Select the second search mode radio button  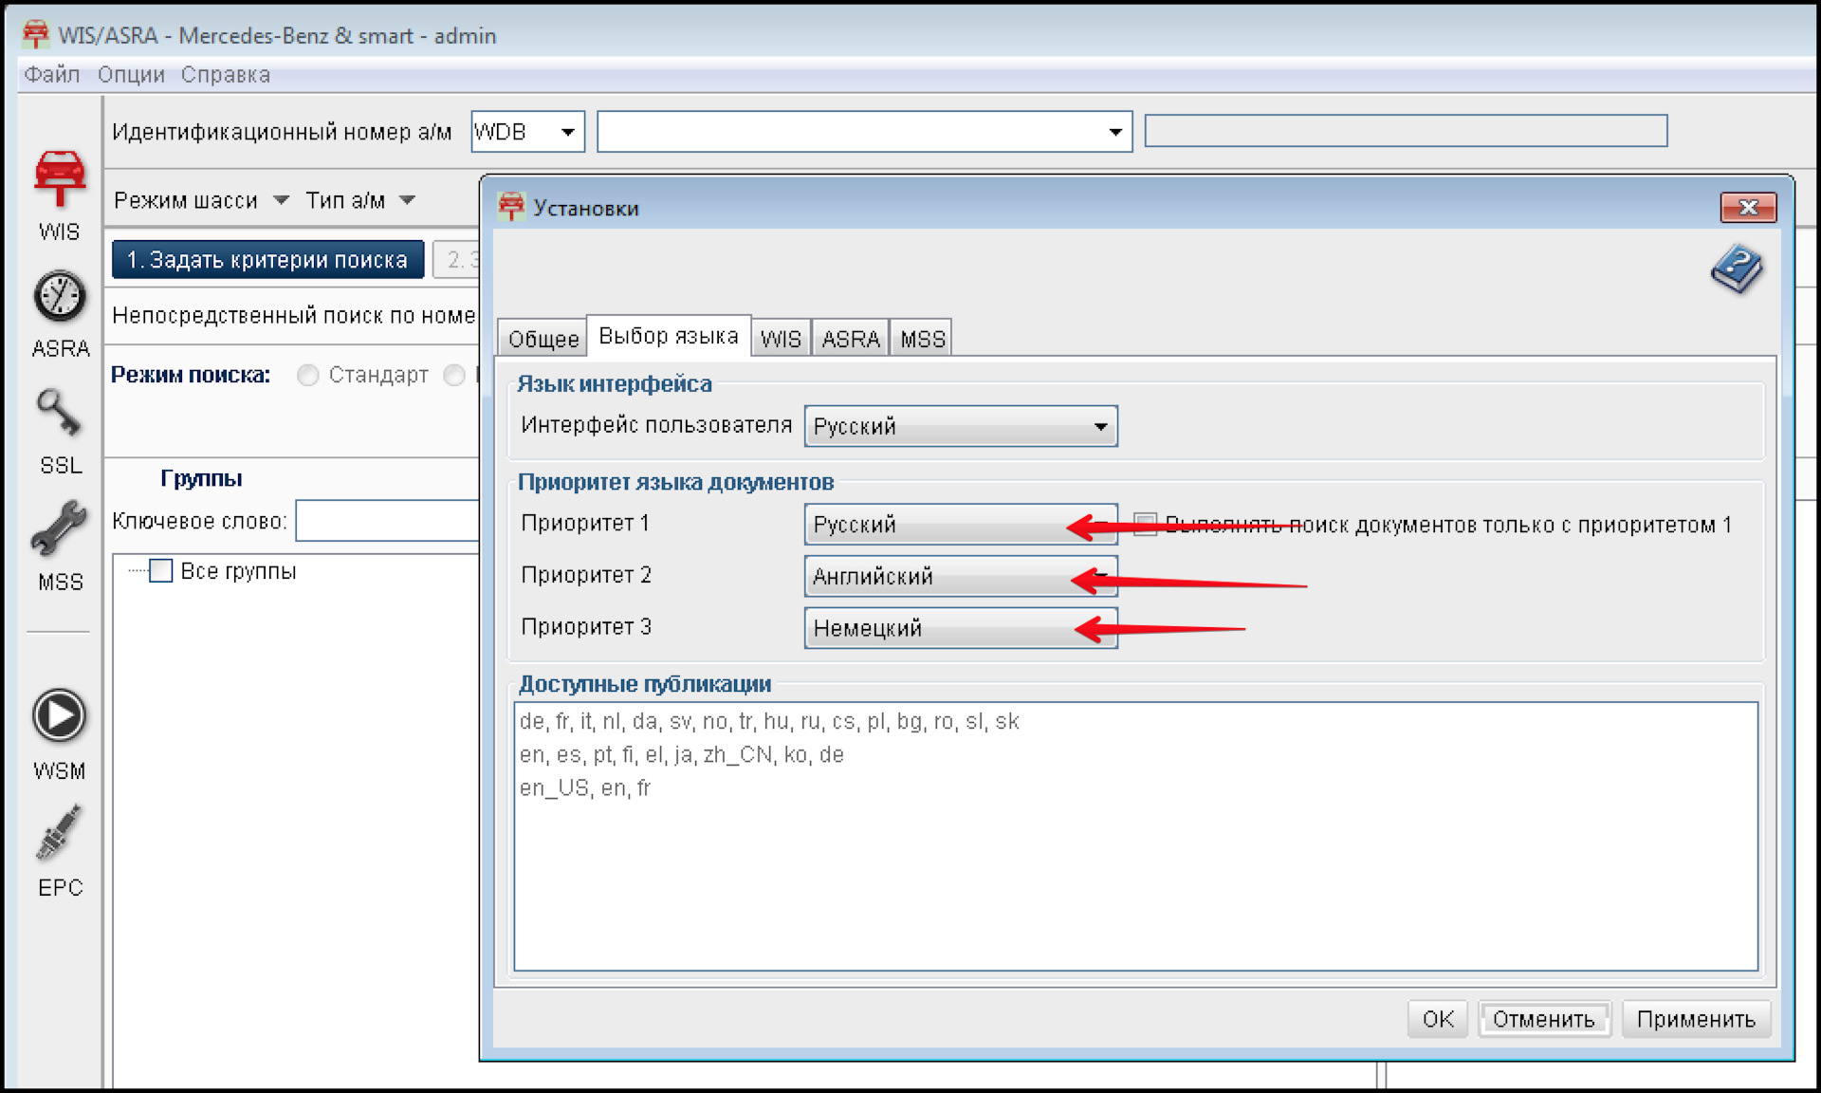[x=455, y=376]
